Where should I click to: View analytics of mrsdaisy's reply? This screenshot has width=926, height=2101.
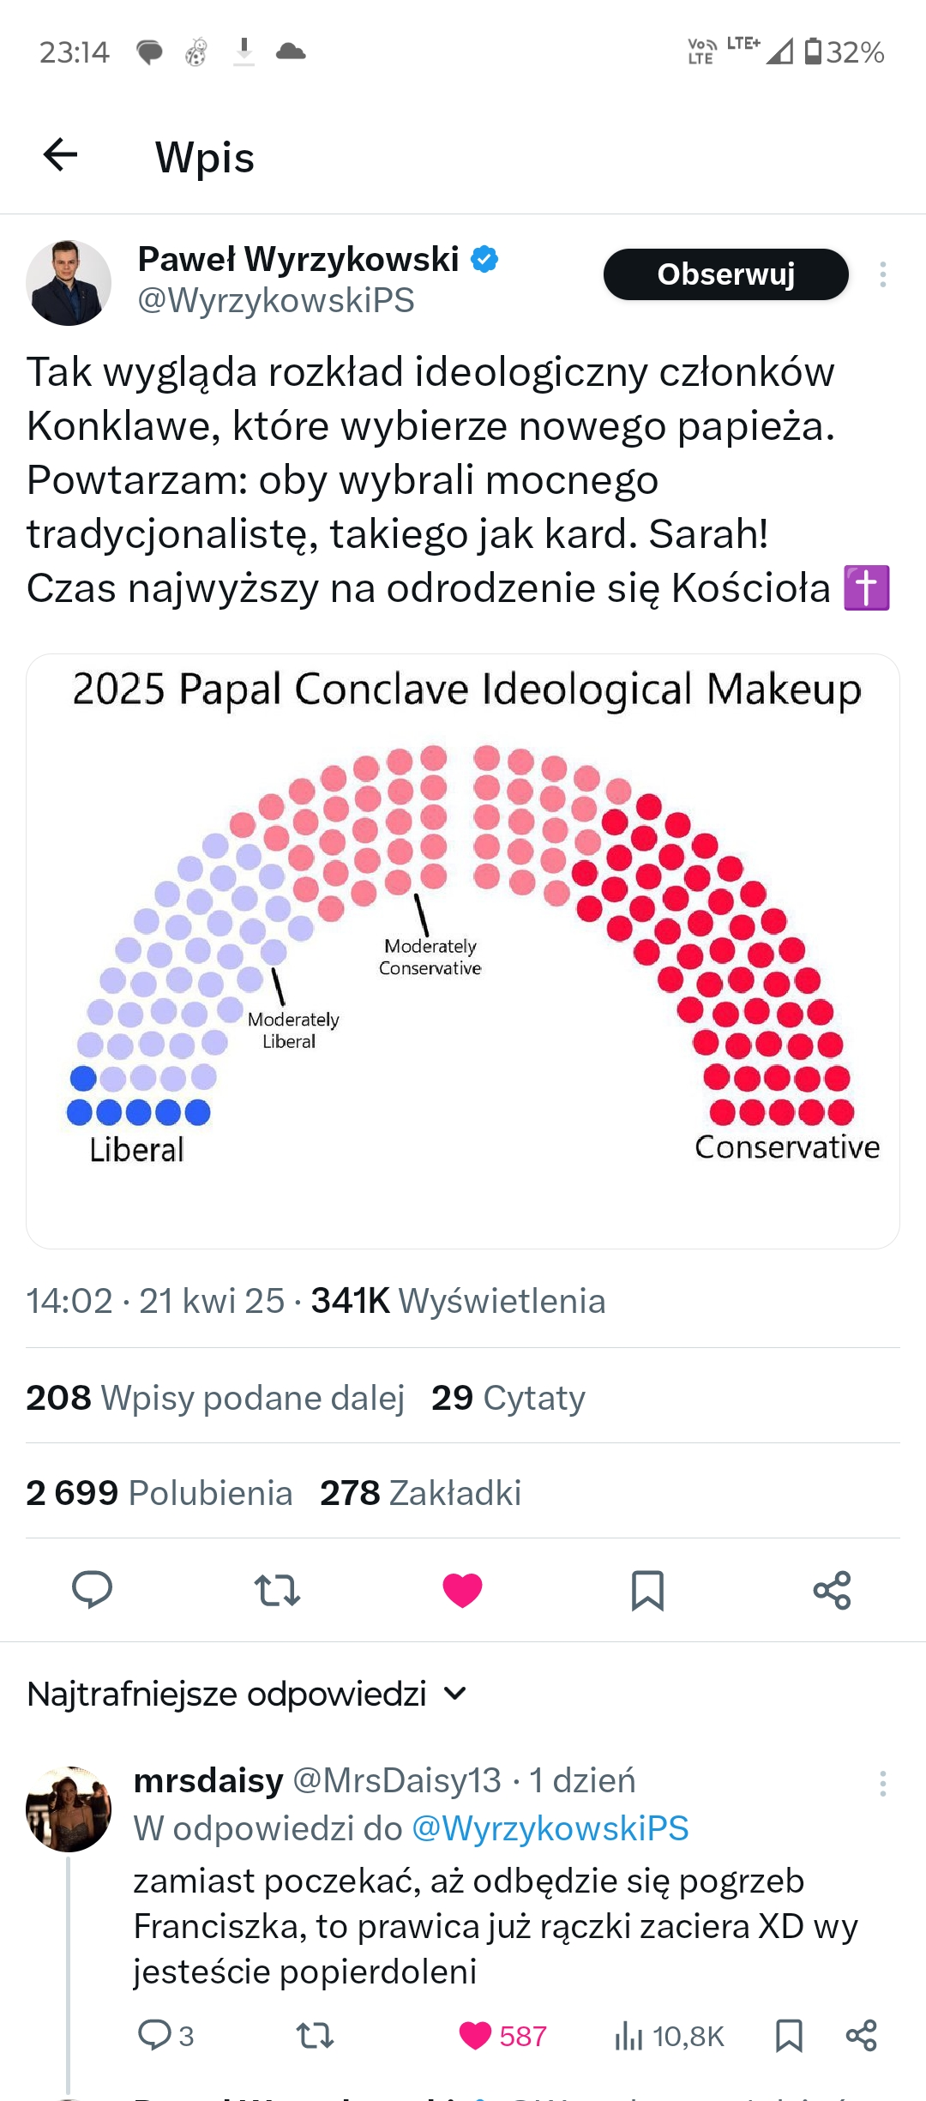(670, 2035)
